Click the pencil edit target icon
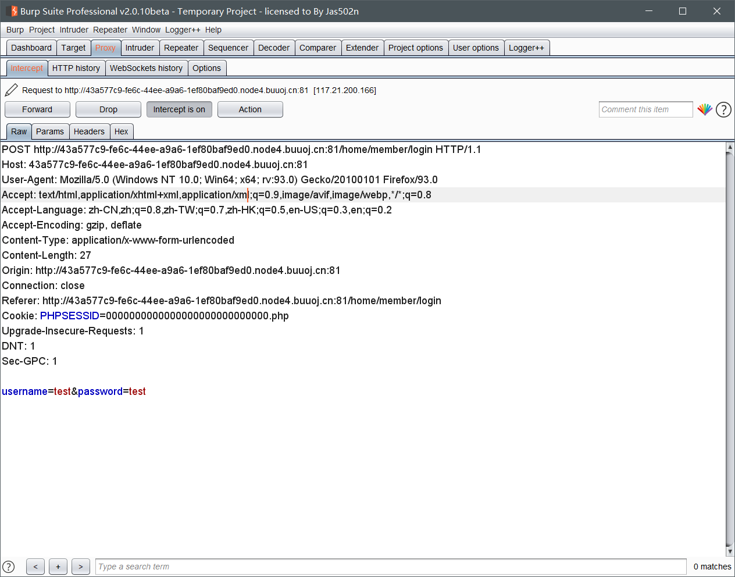Image resolution: width=735 pixels, height=577 pixels. pyautogui.click(x=11, y=90)
